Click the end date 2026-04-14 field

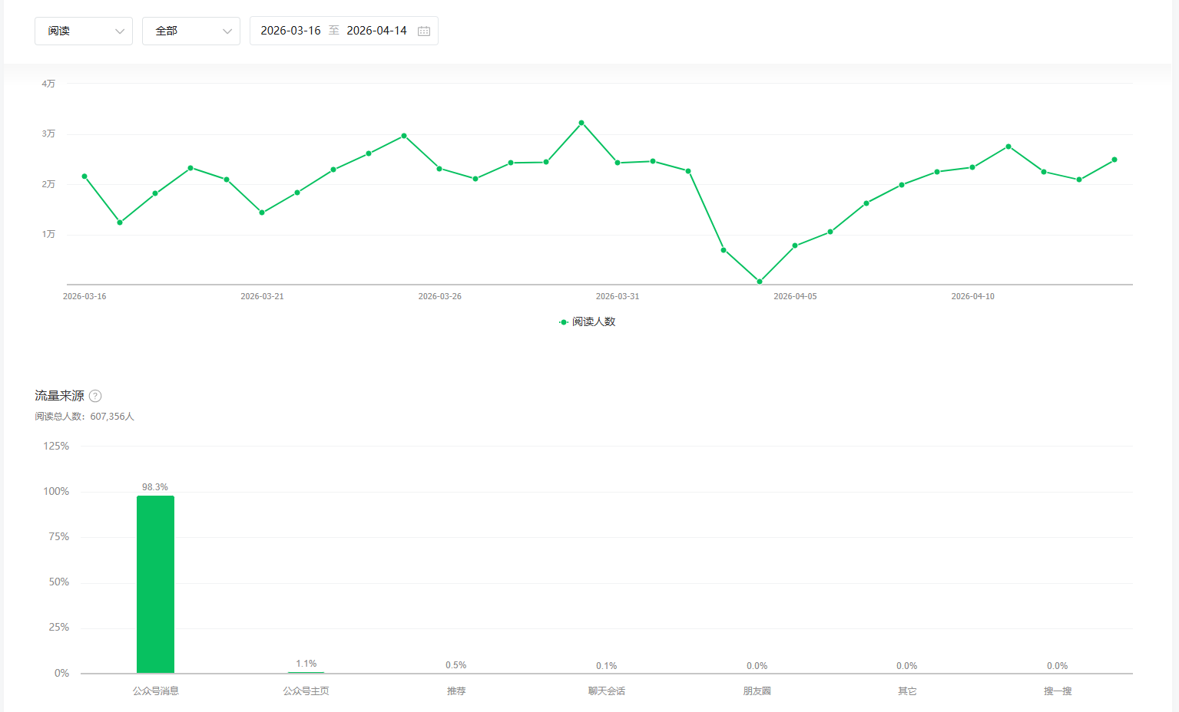[376, 31]
